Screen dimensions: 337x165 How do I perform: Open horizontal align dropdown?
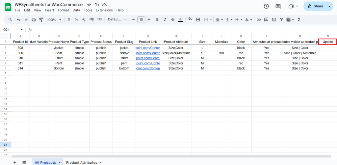pyautogui.click(x=219, y=19)
